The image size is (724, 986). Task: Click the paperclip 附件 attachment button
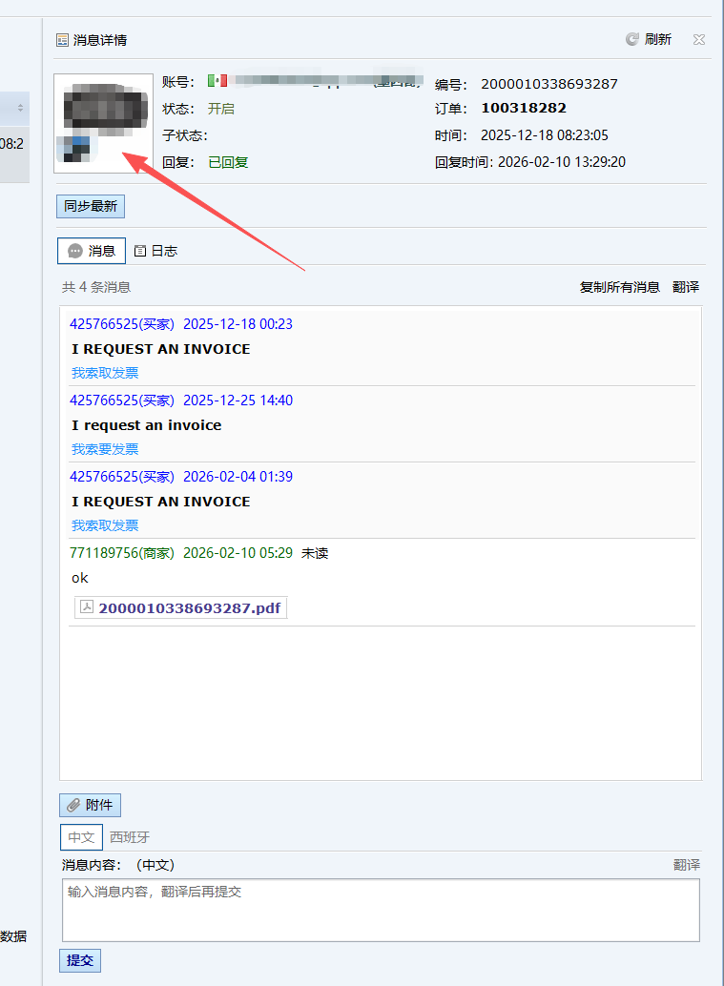coord(90,805)
